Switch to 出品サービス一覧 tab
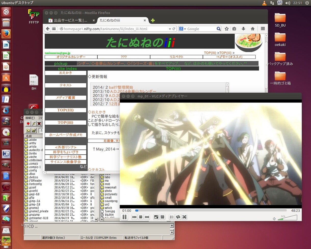The image size is (311, 249). point(71,20)
